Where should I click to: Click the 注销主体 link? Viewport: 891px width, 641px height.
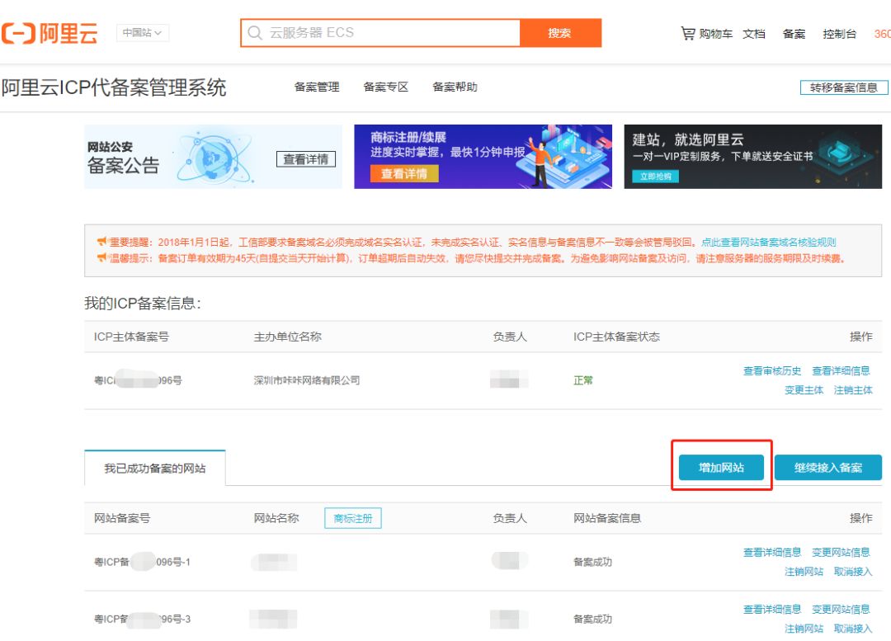tap(853, 390)
